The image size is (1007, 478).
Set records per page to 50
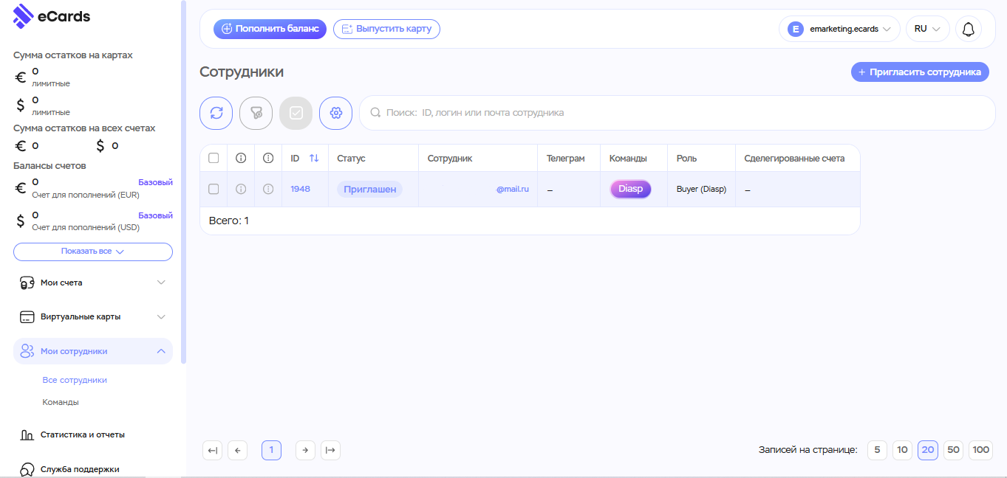coord(953,450)
